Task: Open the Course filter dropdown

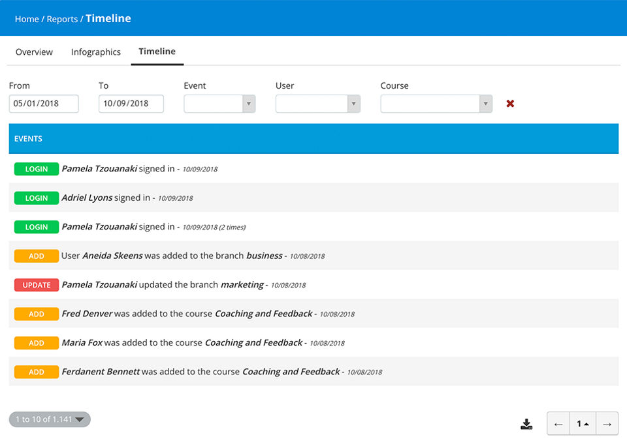Action: point(436,104)
